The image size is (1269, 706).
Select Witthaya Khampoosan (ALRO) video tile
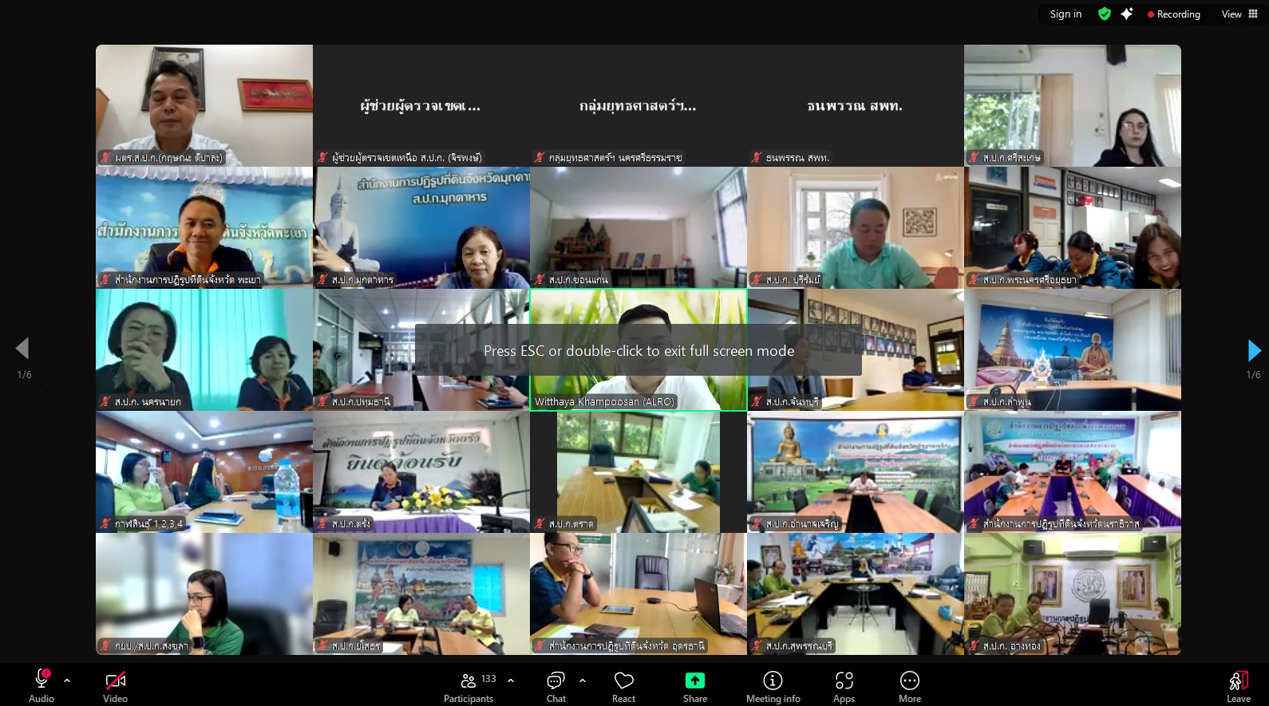pyautogui.click(x=638, y=349)
